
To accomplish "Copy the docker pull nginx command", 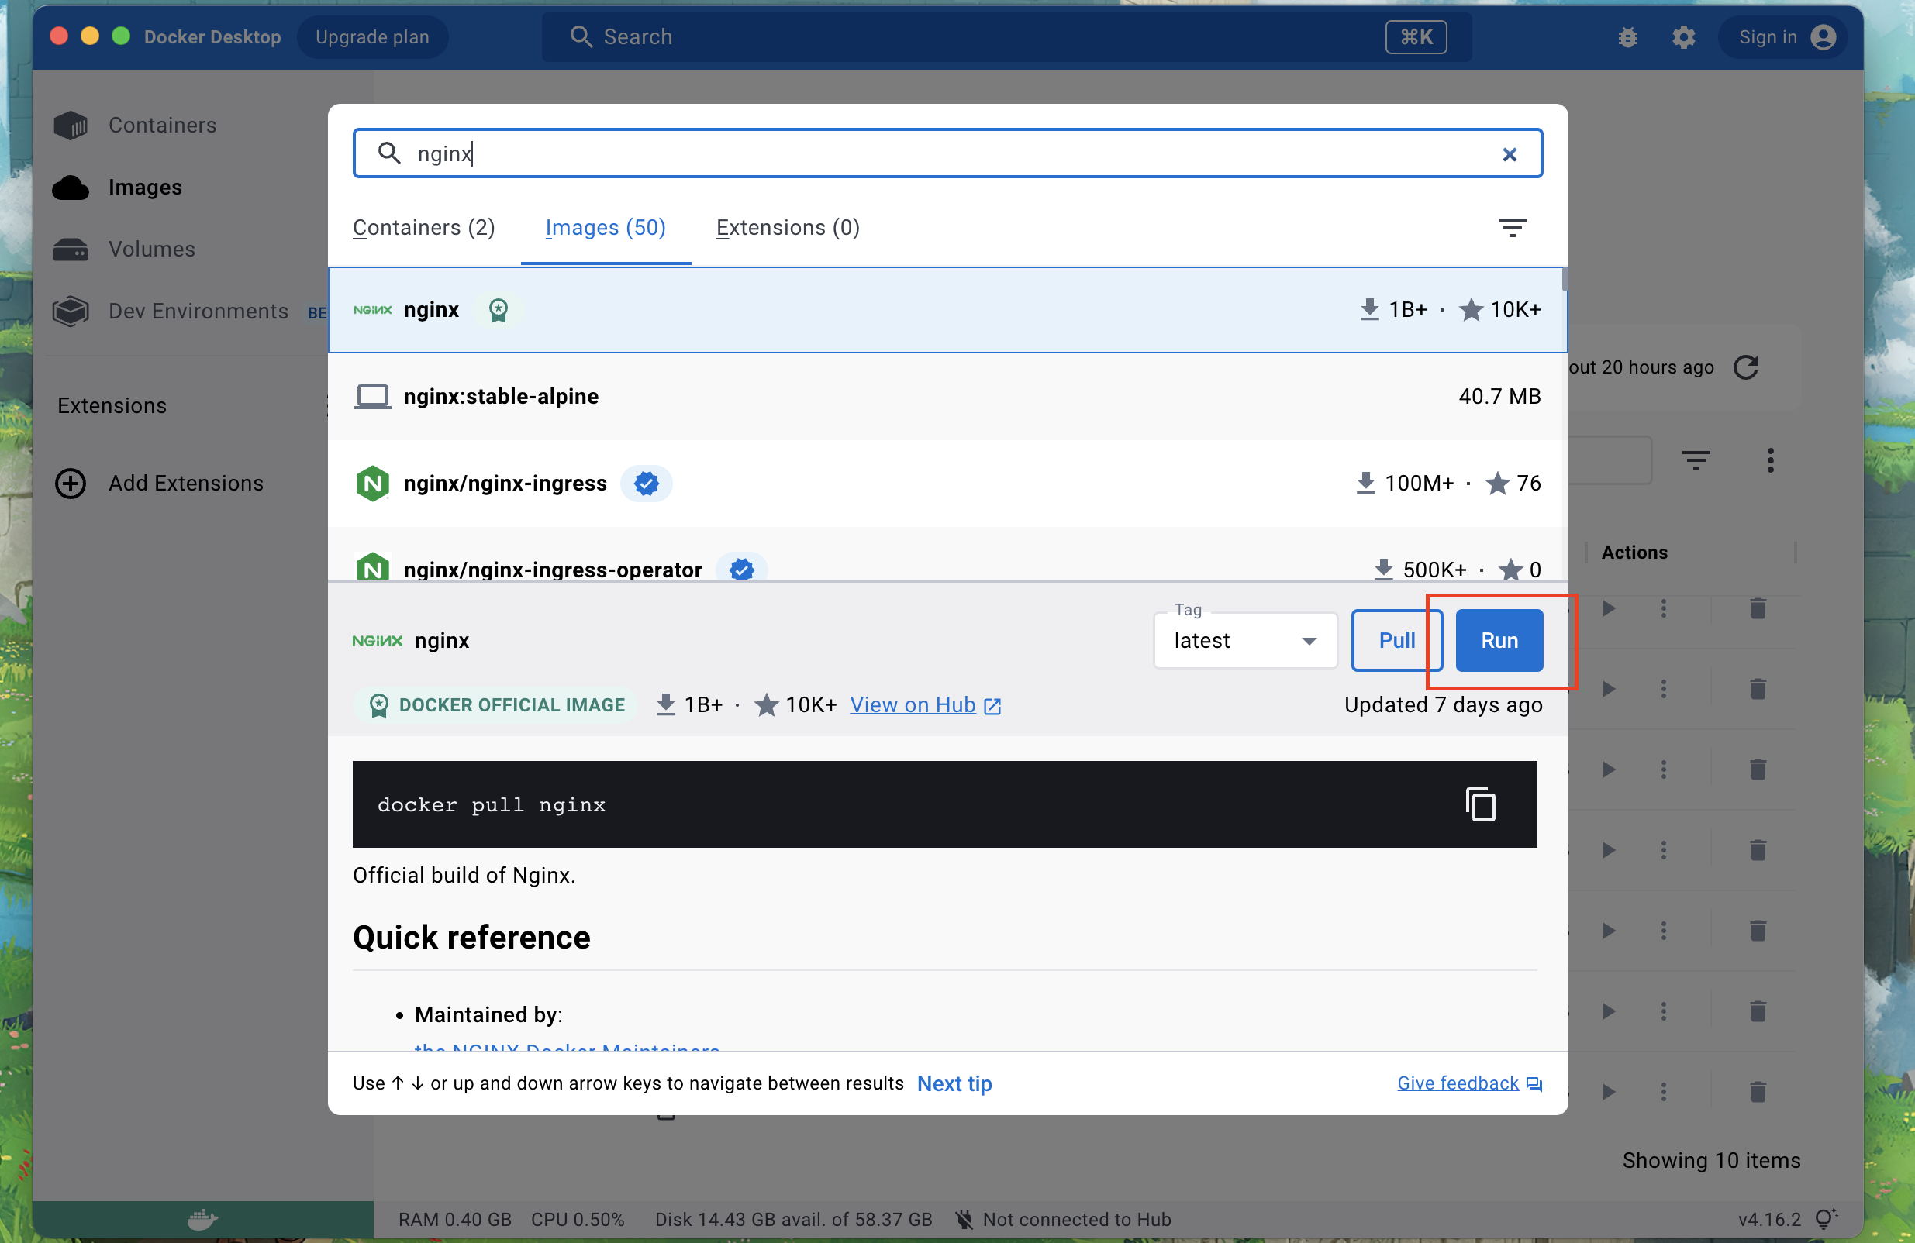I will click(1480, 805).
